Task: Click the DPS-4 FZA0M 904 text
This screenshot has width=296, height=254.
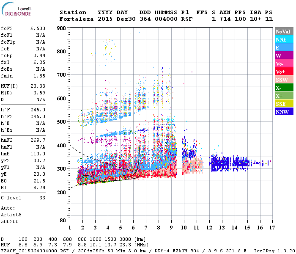Action: [x=177, y=251]
